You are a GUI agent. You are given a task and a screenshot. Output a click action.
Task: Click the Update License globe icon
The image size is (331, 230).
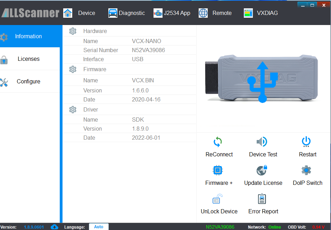coord(262,170)
